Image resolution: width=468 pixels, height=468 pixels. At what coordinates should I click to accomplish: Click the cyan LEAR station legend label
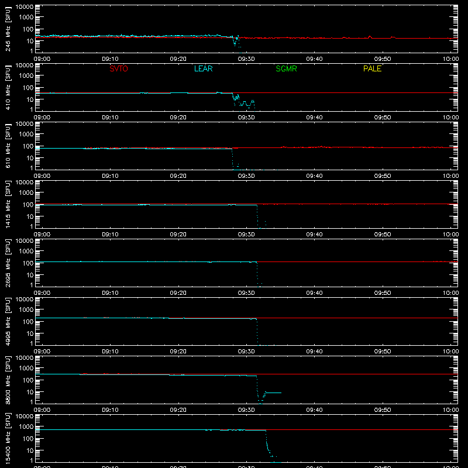(x=203, y=68)
